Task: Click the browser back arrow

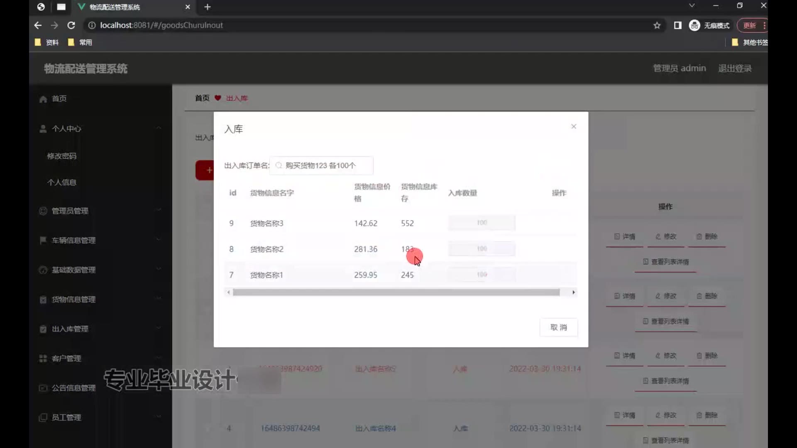Action: pyautogui.click(x=38, y=25)
